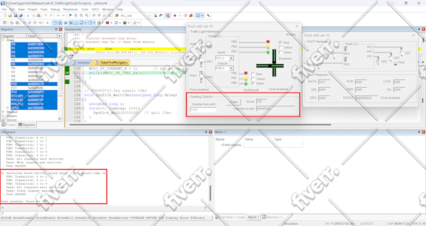Open the Outputs PB5-0 dropdown
Image resolution: width=426 pixels, height=226 pixels.
click(x=231, y=68)
